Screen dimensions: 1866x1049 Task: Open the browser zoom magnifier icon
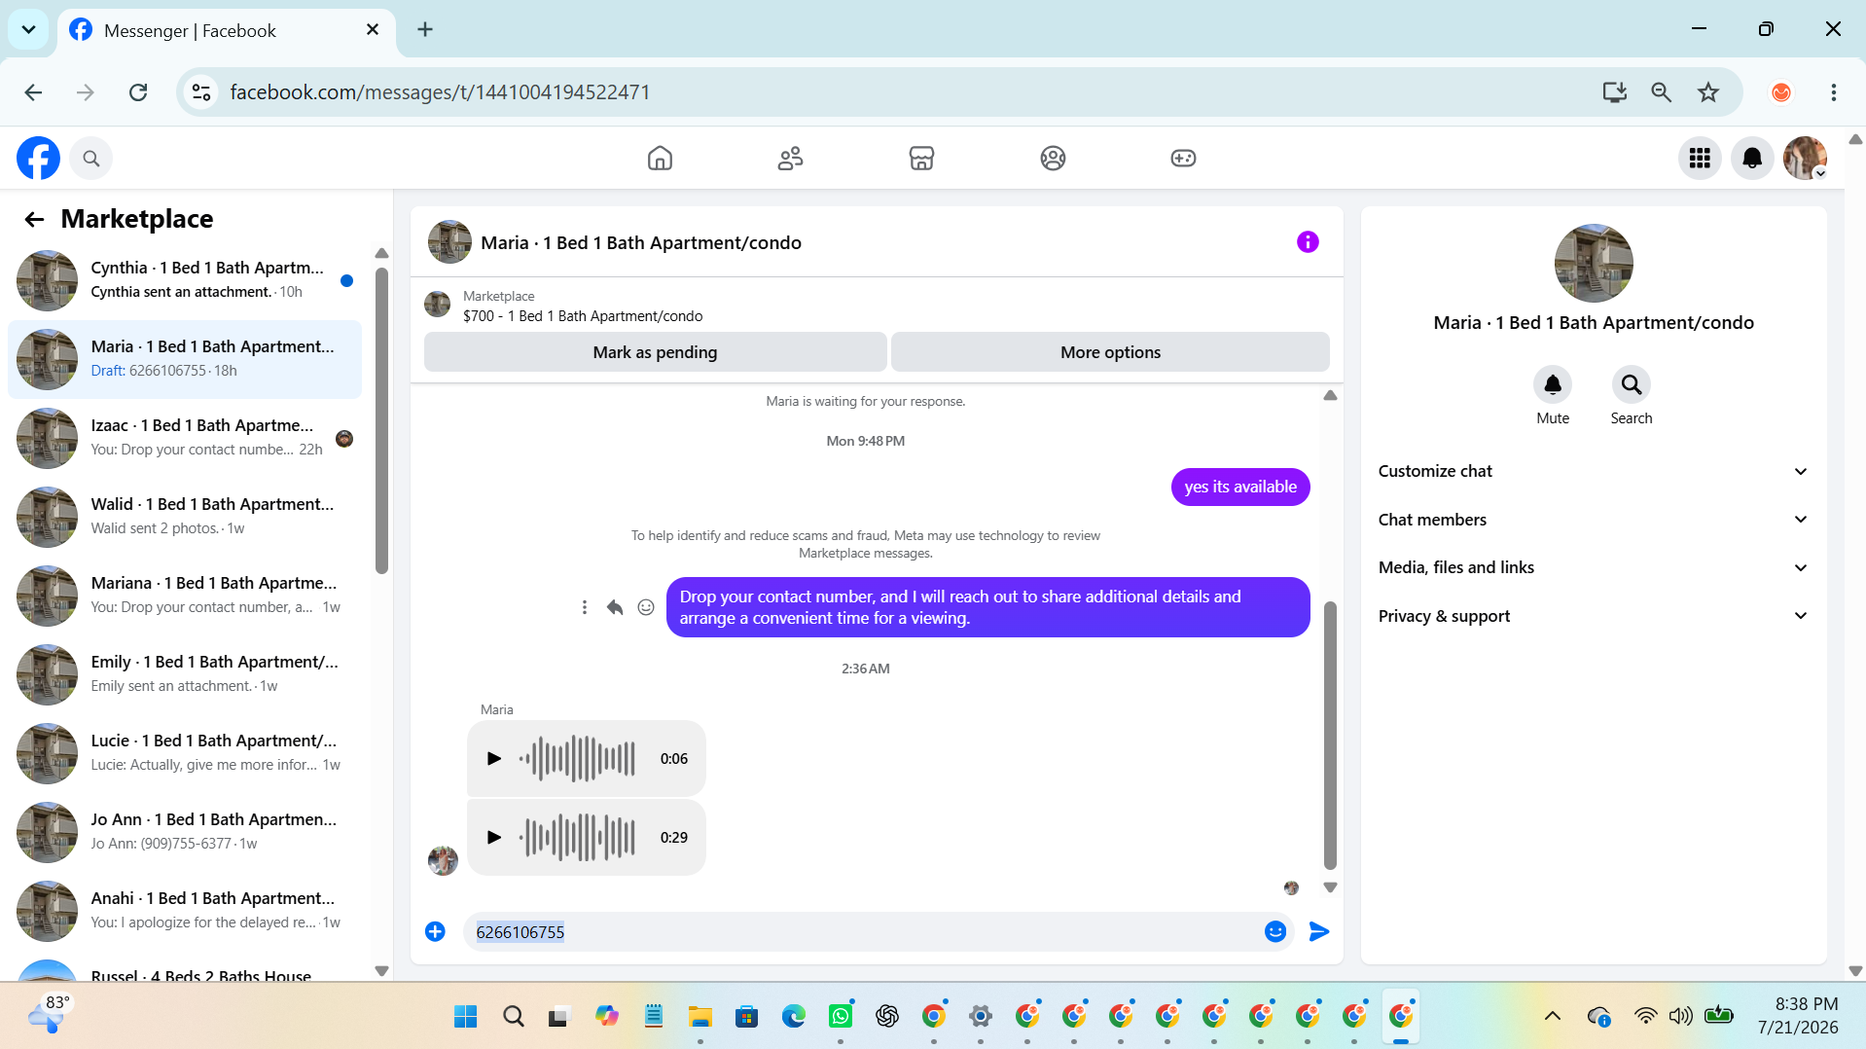pyautogui.click(x=1662, y=92)
